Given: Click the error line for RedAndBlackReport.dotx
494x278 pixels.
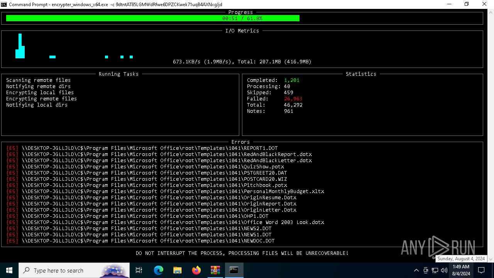Looking at the screenshot, I should point(159,154).
